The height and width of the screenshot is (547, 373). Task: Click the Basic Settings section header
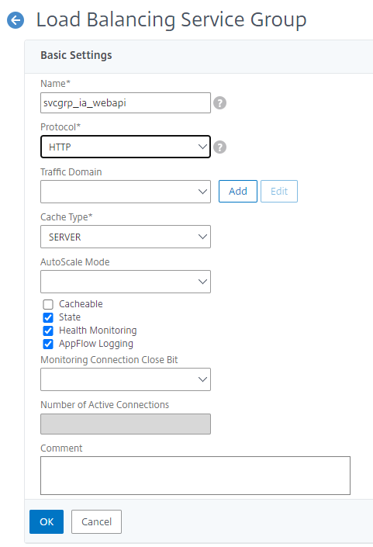pos(76,55)
